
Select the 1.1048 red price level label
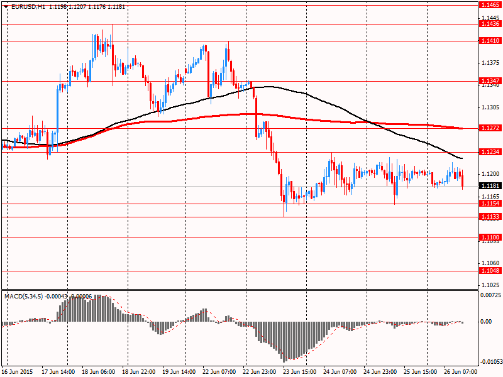[490, 271]
